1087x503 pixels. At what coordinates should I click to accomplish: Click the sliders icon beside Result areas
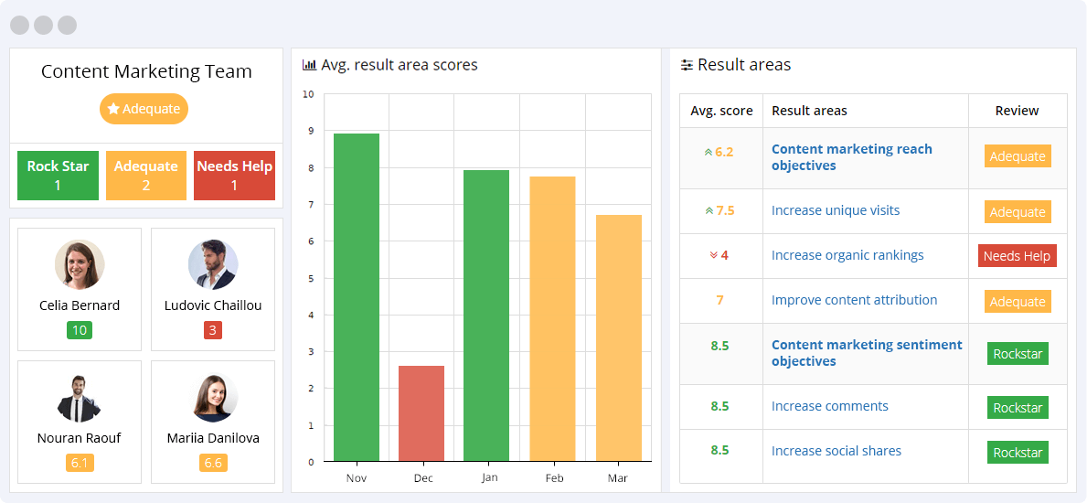687,65
